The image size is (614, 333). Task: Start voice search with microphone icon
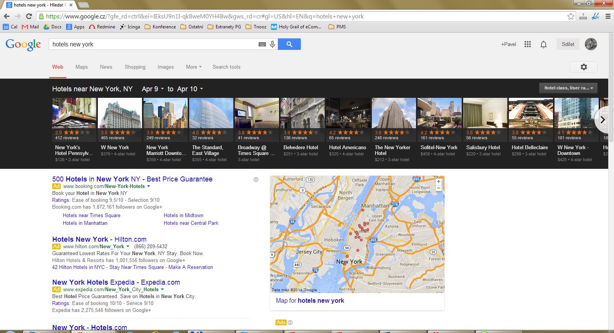272,45
